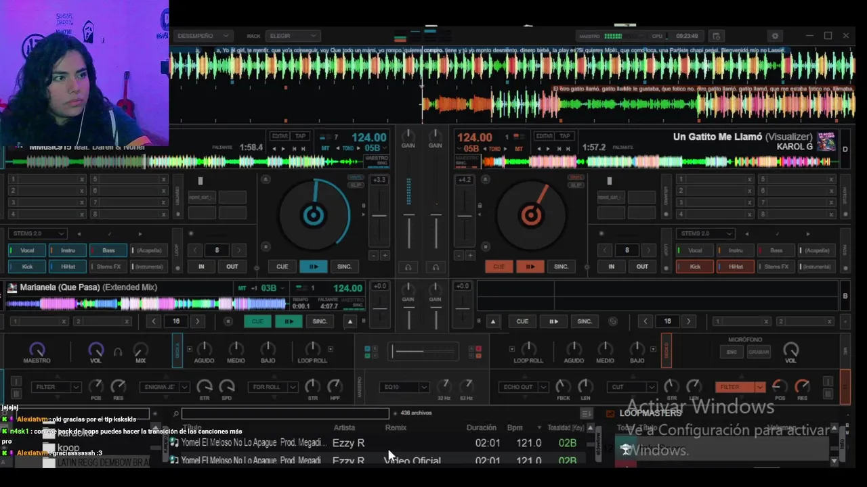This screenshot has height=487, width=867.
Task: Toggle right deck orange play/pause button
Action: 530,266
